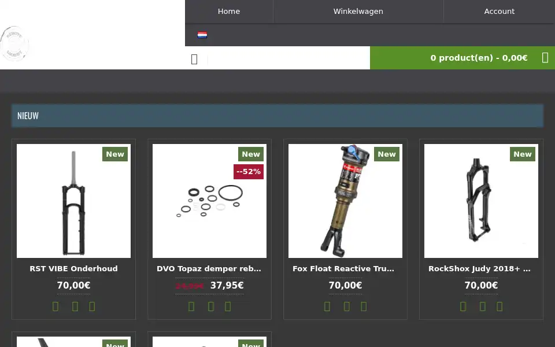
Task: Click the search icon beside the search field
Action: pos(194,59)
